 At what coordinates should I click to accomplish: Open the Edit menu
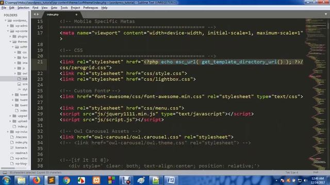point(12,8)
